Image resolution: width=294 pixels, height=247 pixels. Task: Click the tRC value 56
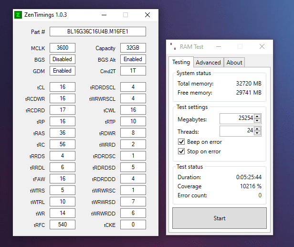coord(63,144)
